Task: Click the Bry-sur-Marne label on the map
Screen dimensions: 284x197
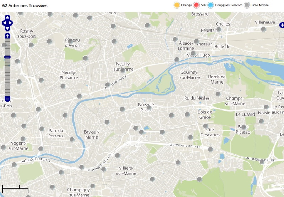Action: pyautogui.click(x=92, y=134)
